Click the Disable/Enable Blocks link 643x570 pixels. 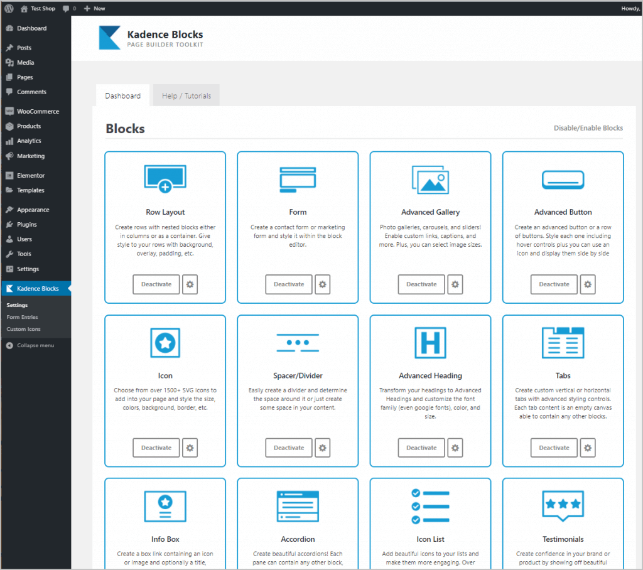pyautogui.click(x=588, y=128)
